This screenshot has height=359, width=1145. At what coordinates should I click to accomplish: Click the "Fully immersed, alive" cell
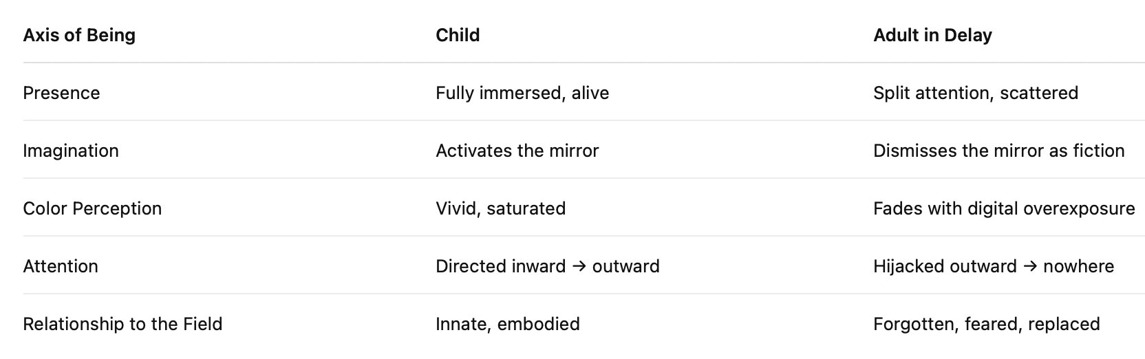point(522,93)
